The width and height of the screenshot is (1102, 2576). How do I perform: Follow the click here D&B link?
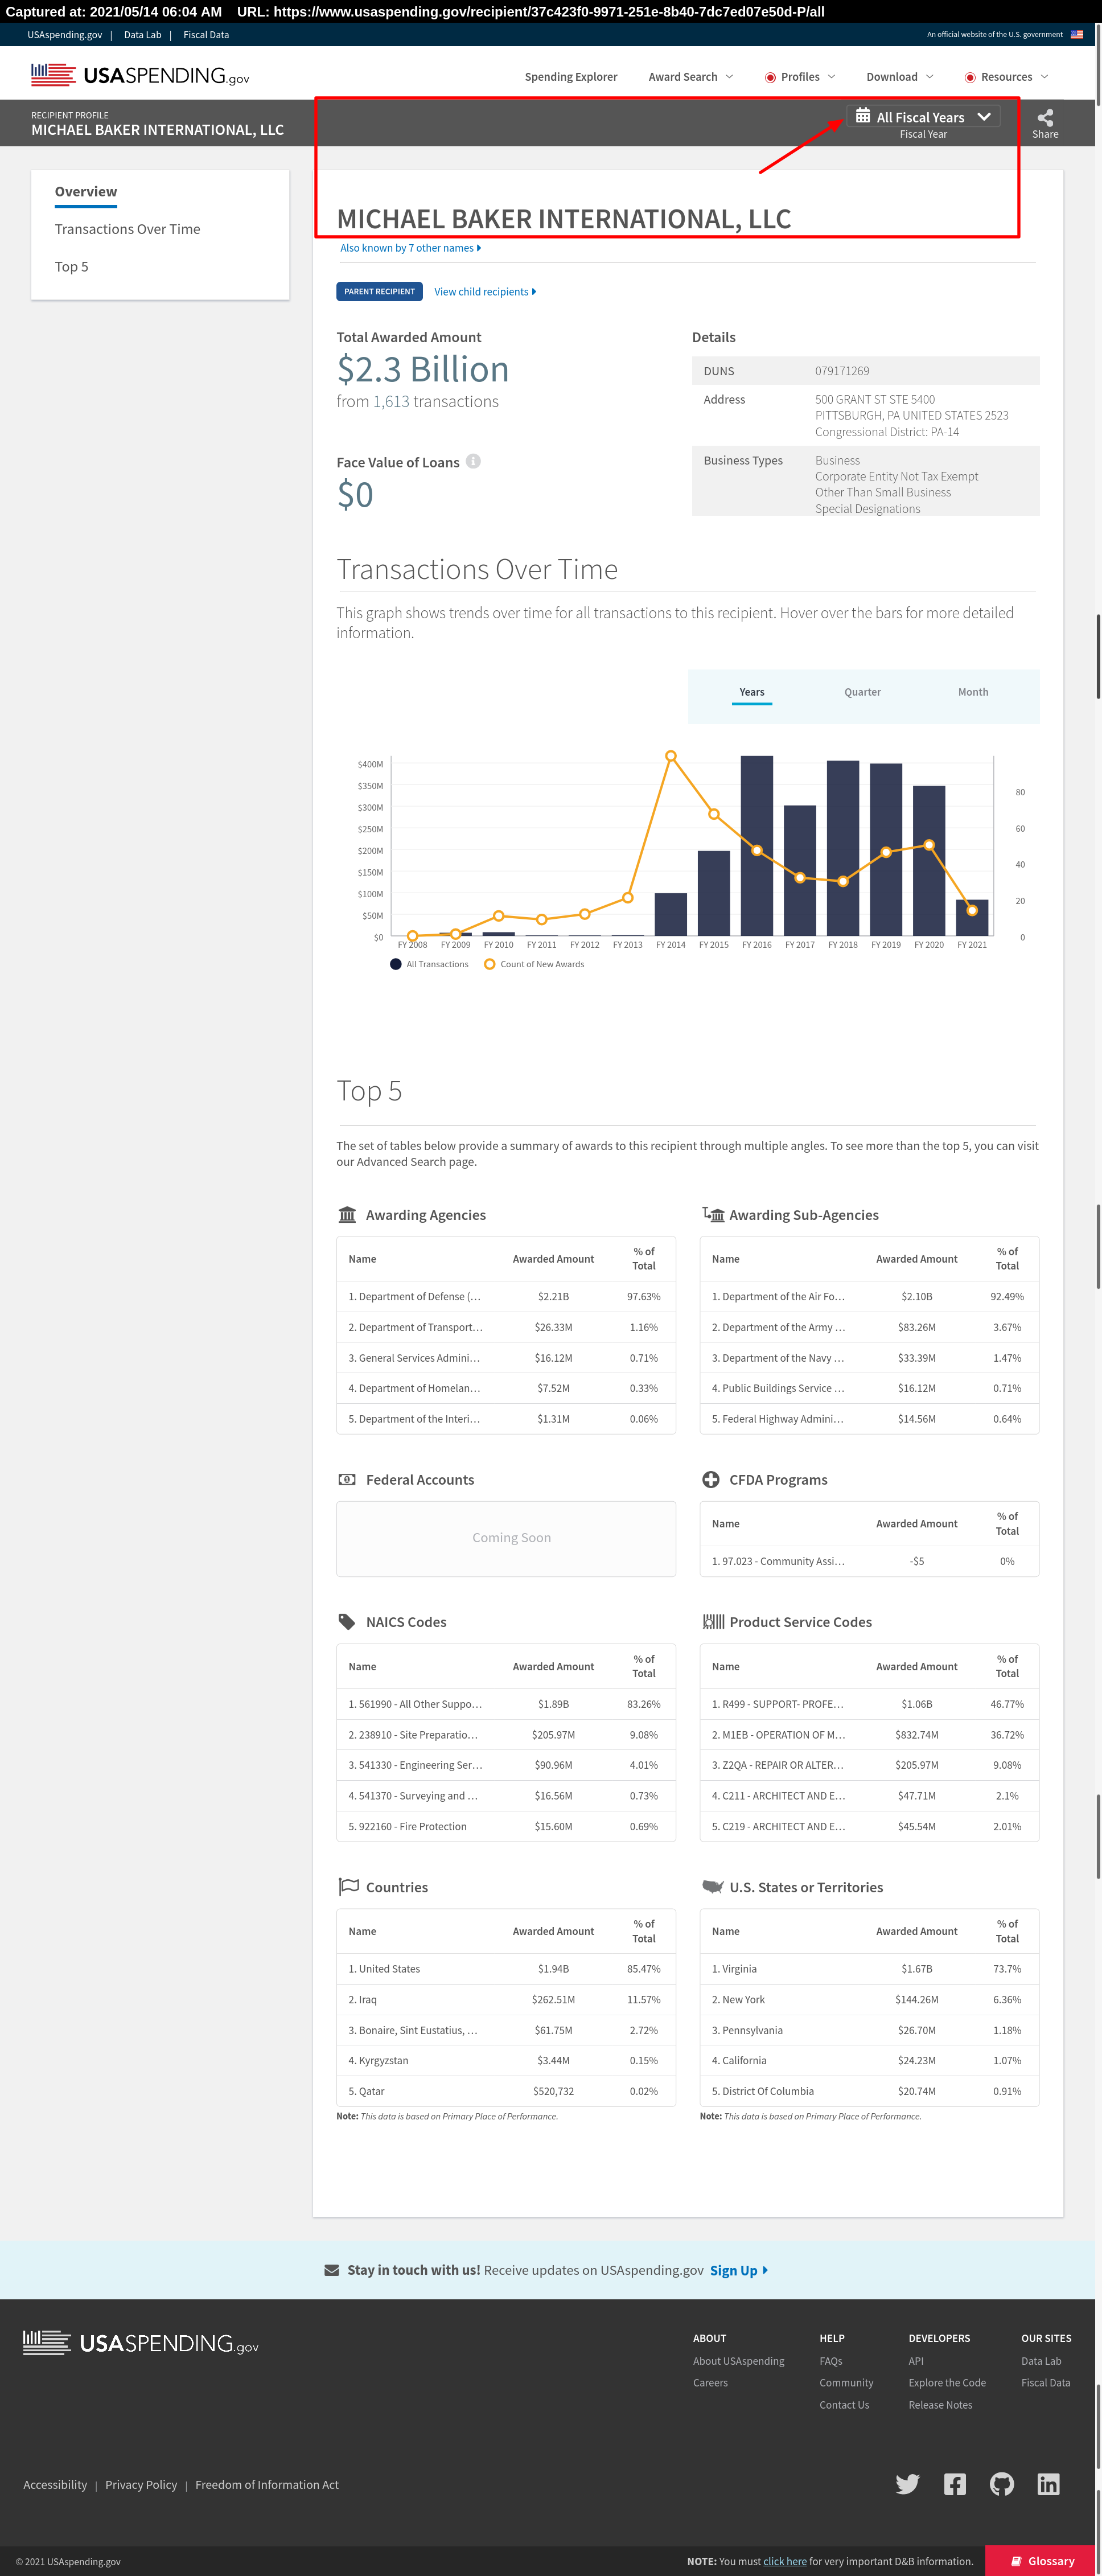785,2561
